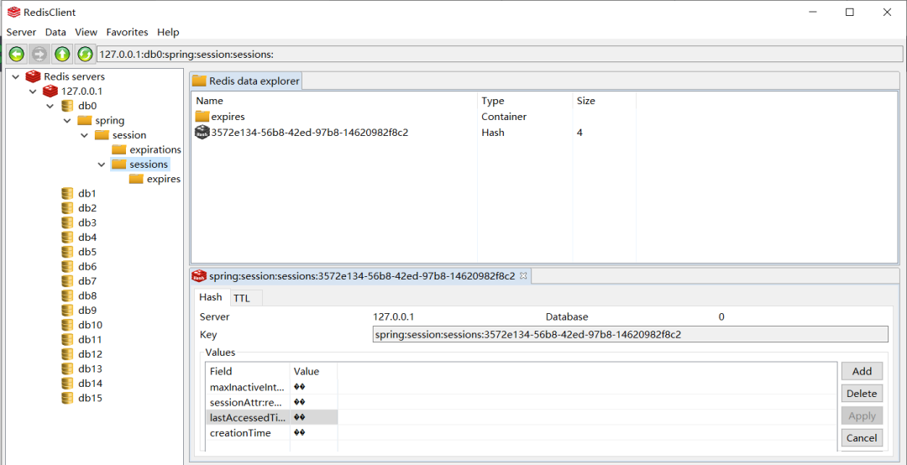The image size is (907, 465).
Task: Select the db10 tree item
Action: click(90, 325)
